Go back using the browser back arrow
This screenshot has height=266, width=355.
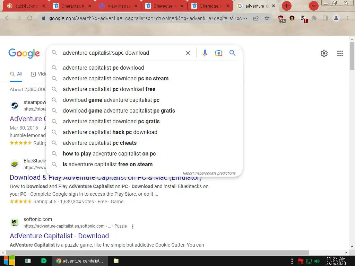(8, 18)
